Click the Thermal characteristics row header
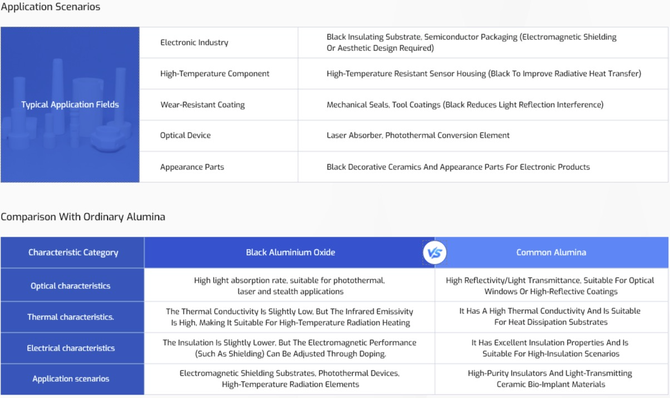This screenshot has height=398, width=670. point(71,317)
